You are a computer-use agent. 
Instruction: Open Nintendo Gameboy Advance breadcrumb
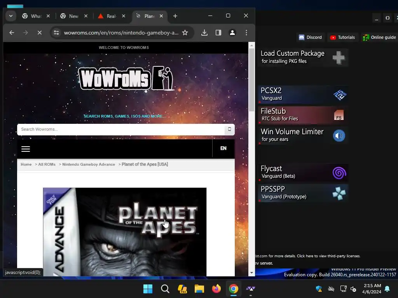click(x=89, y=165)
